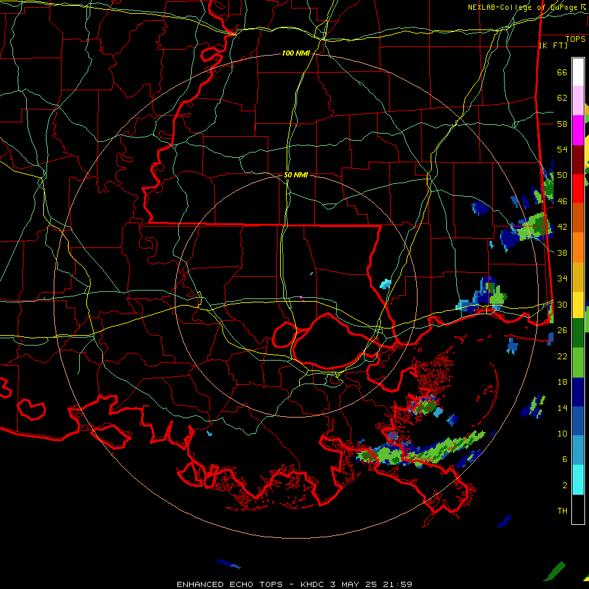Select the magenta swatch in the color scale
The image size is (589, 589).
point(578,130)
